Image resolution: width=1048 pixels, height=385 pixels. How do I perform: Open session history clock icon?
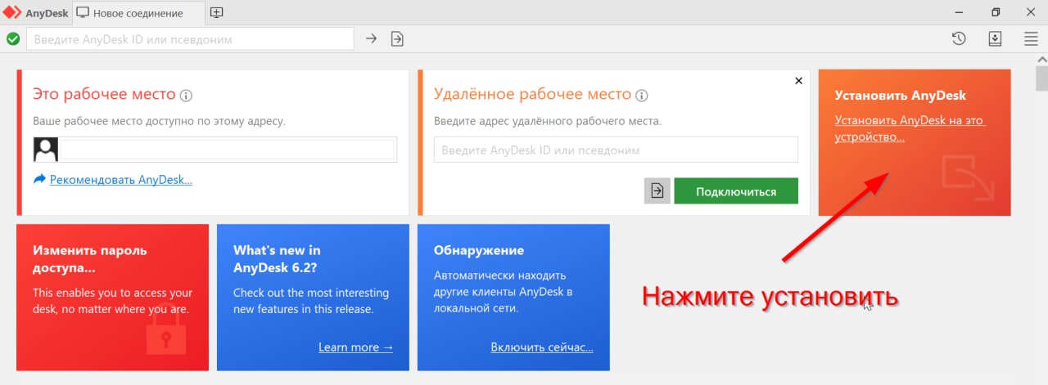[960, 38]
